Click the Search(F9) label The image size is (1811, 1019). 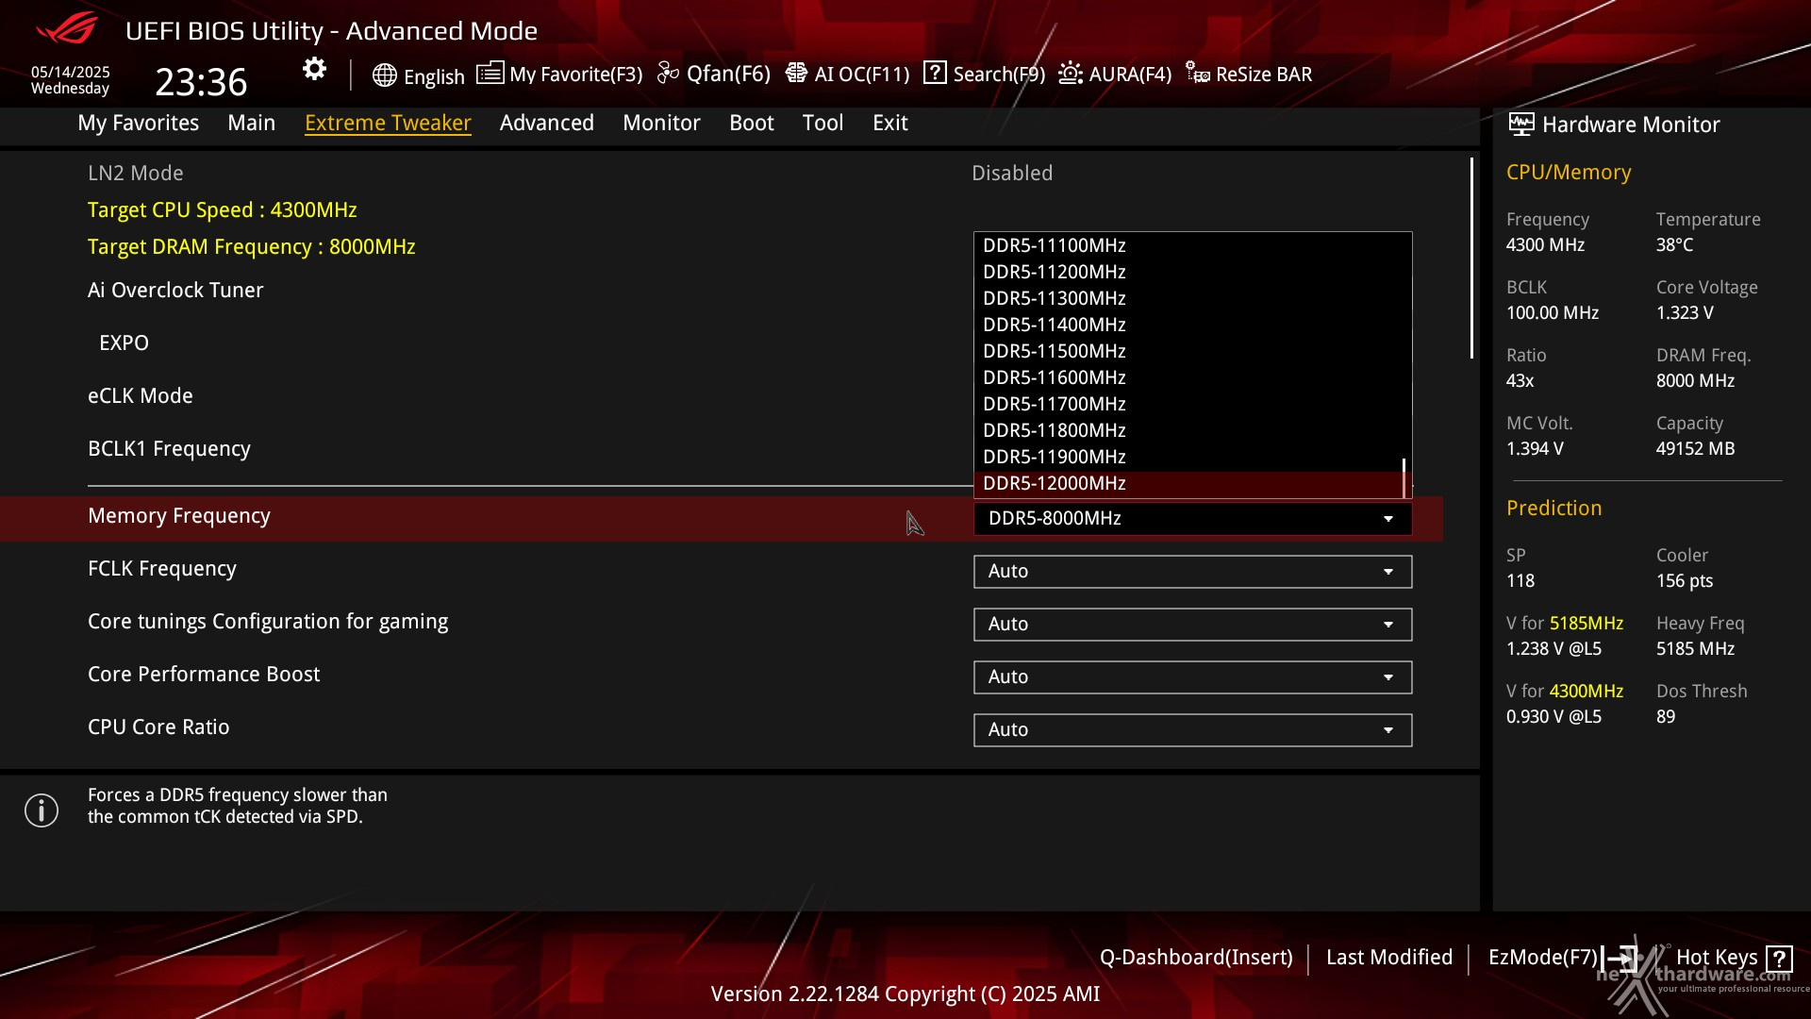(x=999, y=74)
